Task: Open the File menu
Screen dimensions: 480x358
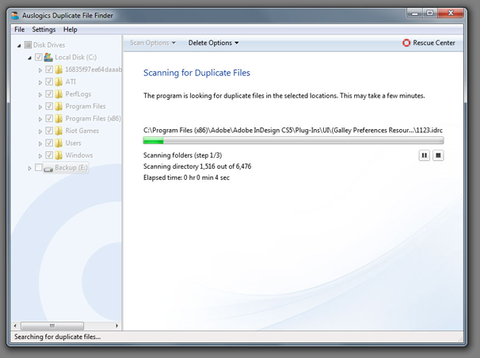Action: (x=19, y=29)
